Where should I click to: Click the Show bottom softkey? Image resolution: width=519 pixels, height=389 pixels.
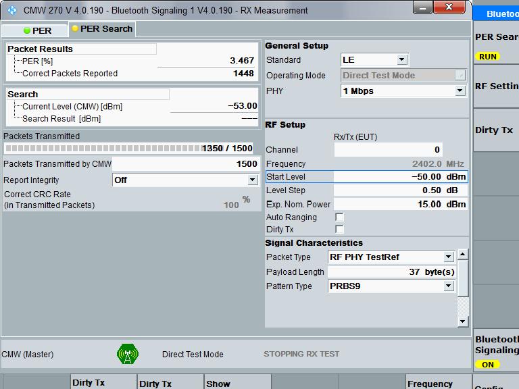237,382
